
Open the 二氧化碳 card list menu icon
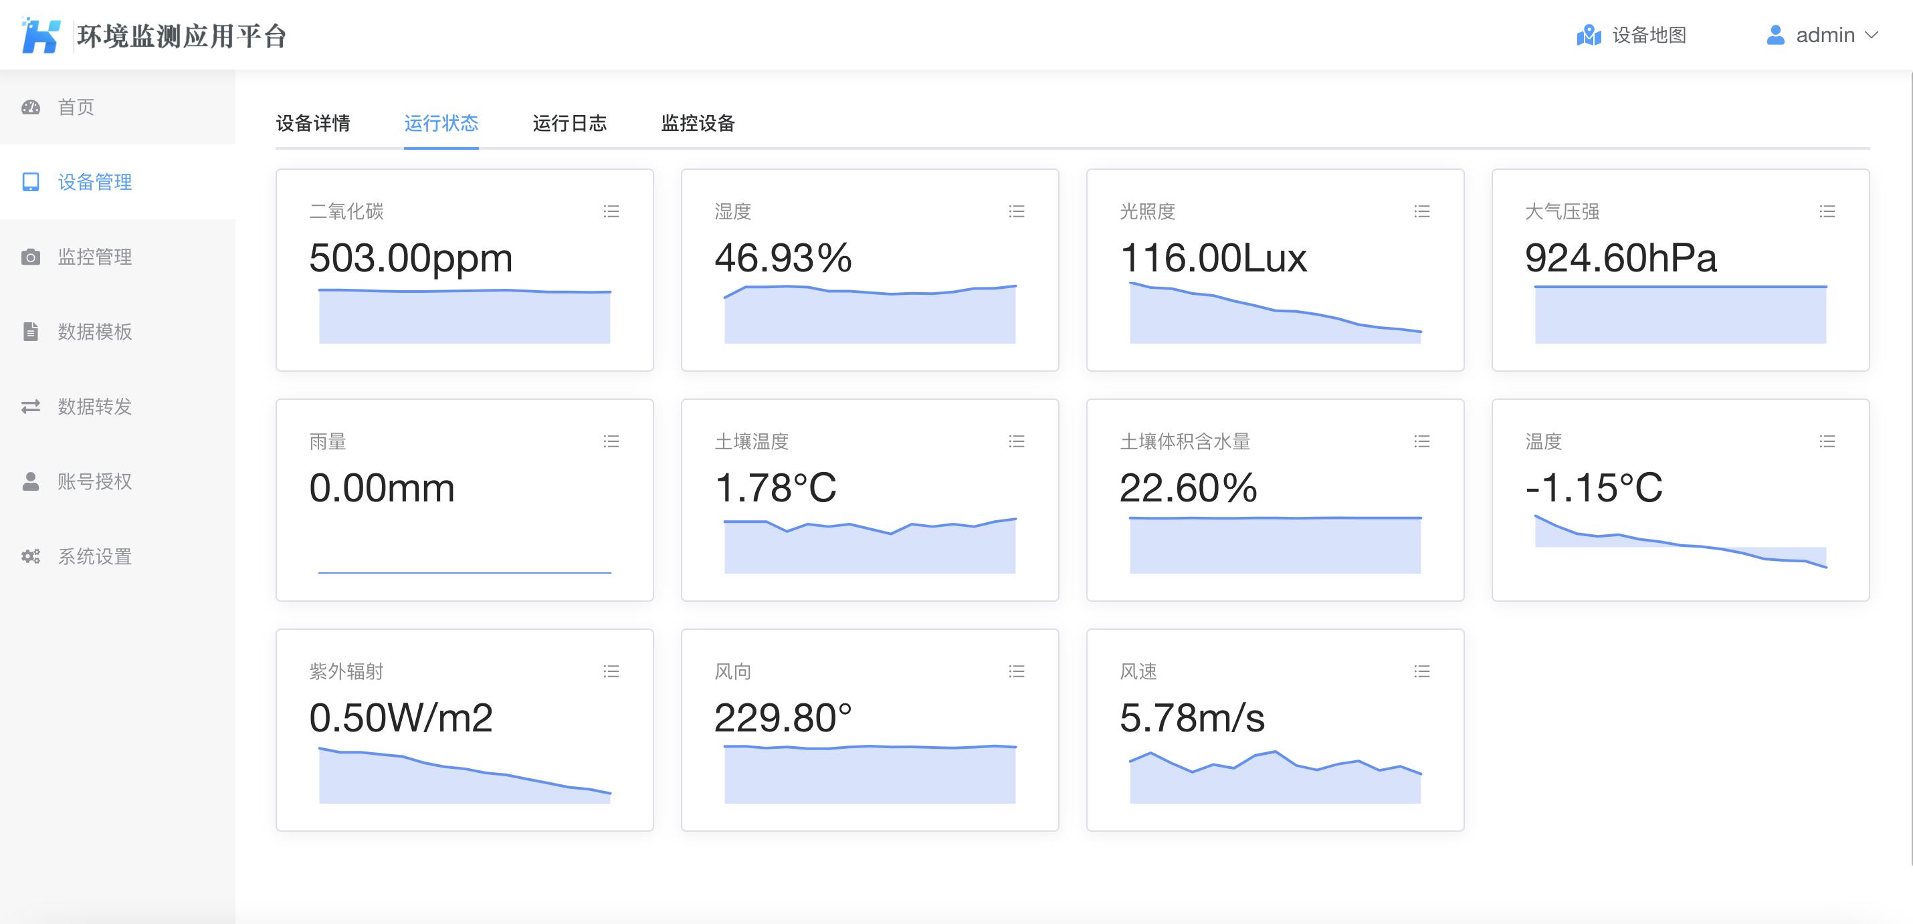(611, 211)
